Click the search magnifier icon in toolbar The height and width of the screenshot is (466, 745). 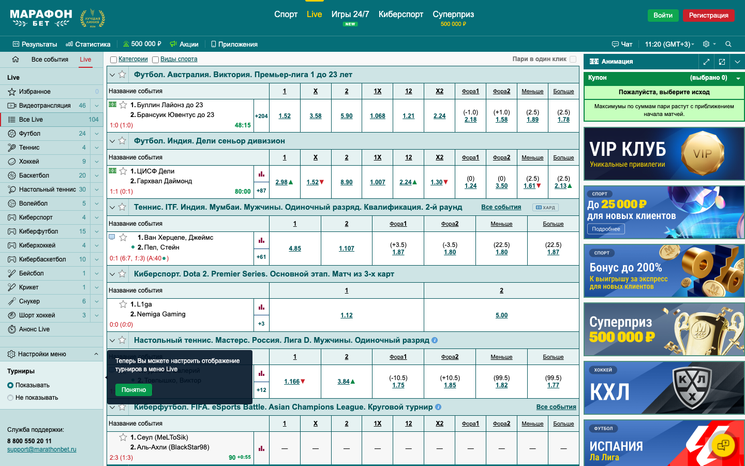coord(728,44)
